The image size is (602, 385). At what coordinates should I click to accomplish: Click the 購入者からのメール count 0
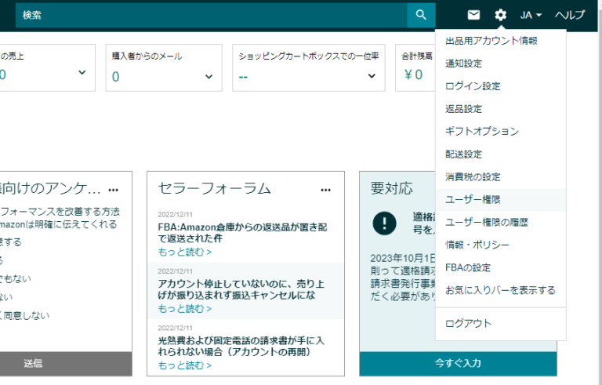point(115,77)
